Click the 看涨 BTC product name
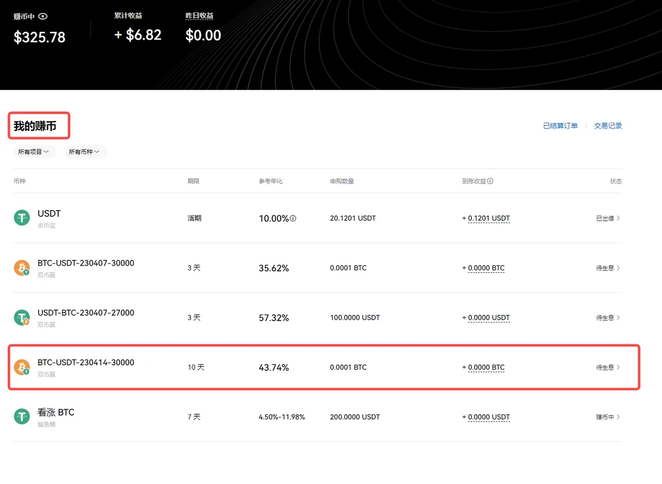This screenshot has width=662, height=484. pyautogui.click(x=56, y=413)
